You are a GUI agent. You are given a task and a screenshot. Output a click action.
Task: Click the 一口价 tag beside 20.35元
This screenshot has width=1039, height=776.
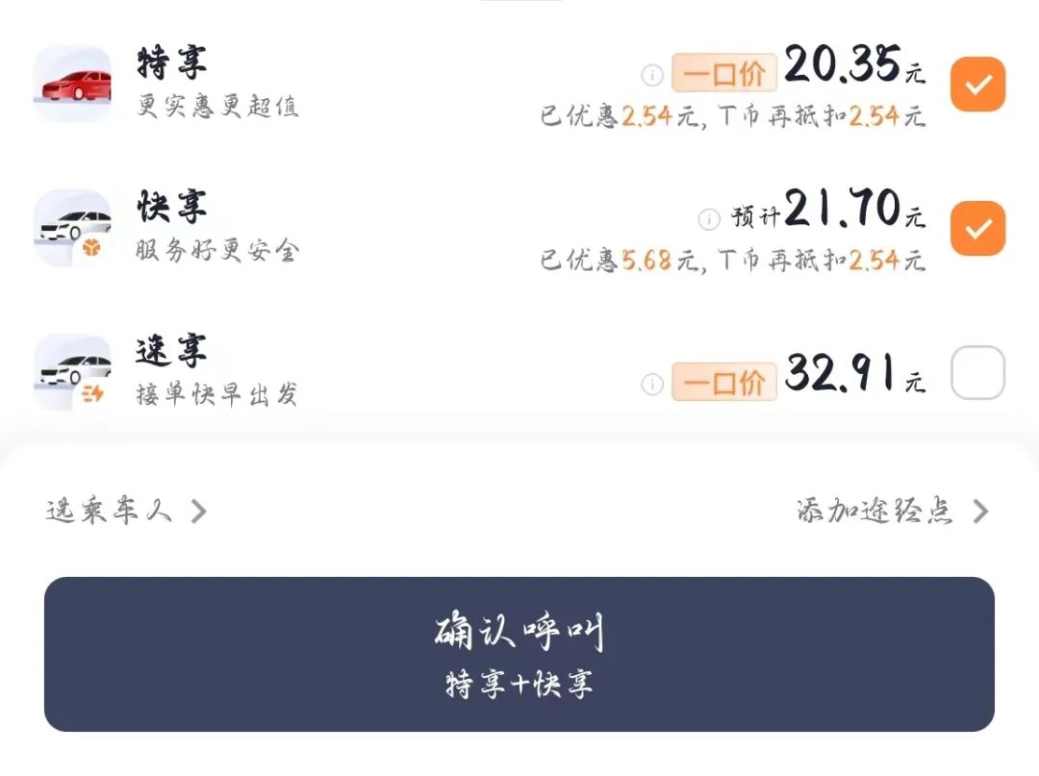(x=723, y=73)
